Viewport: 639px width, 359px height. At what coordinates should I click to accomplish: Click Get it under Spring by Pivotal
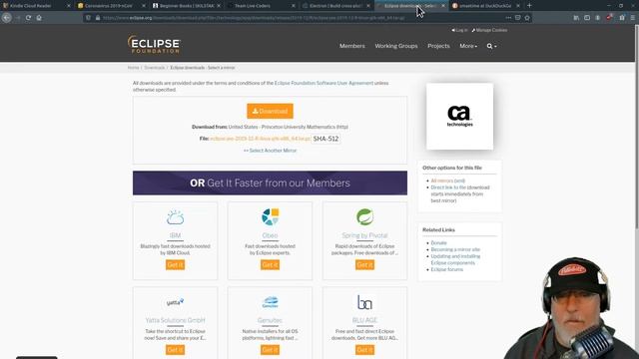[x=364, y=265]
